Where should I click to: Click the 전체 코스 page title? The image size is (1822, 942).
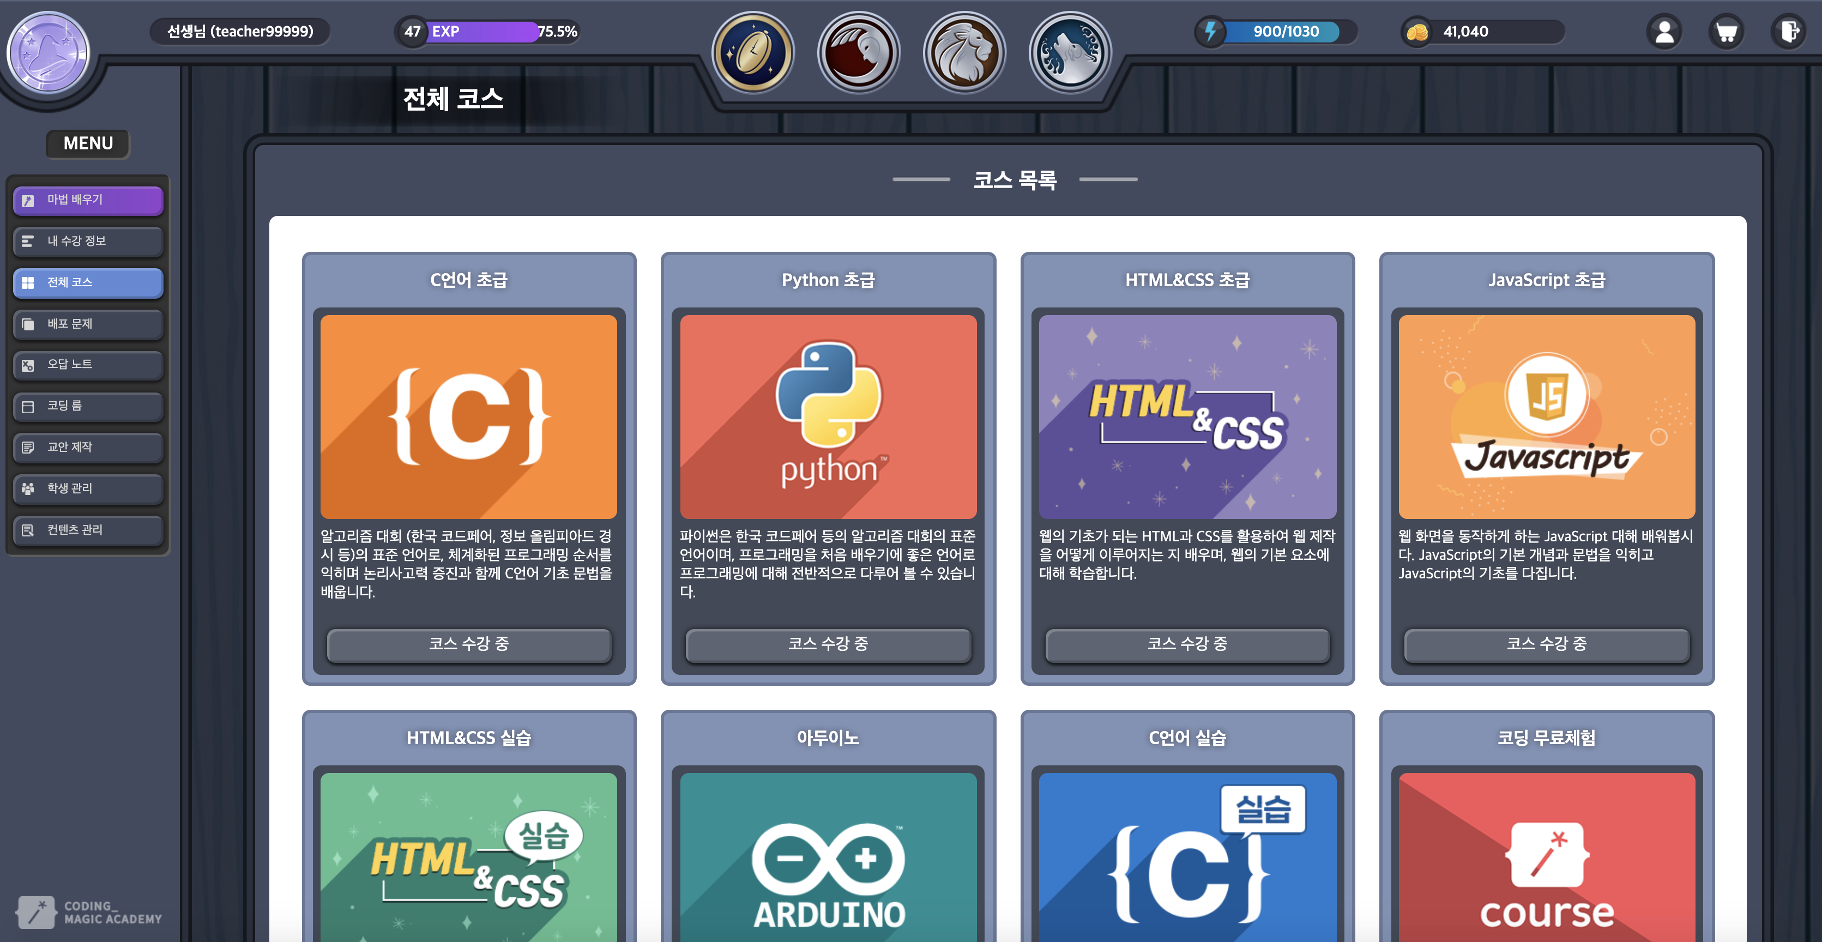point(454,98)
